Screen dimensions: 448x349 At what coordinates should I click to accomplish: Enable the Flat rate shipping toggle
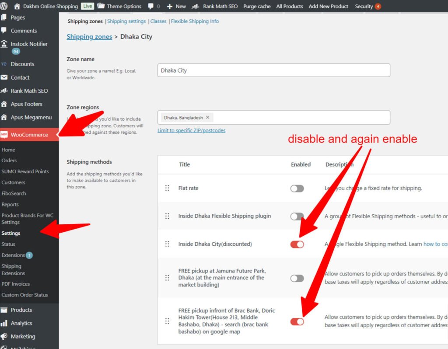pyautogui.click(x=297, y=188)
